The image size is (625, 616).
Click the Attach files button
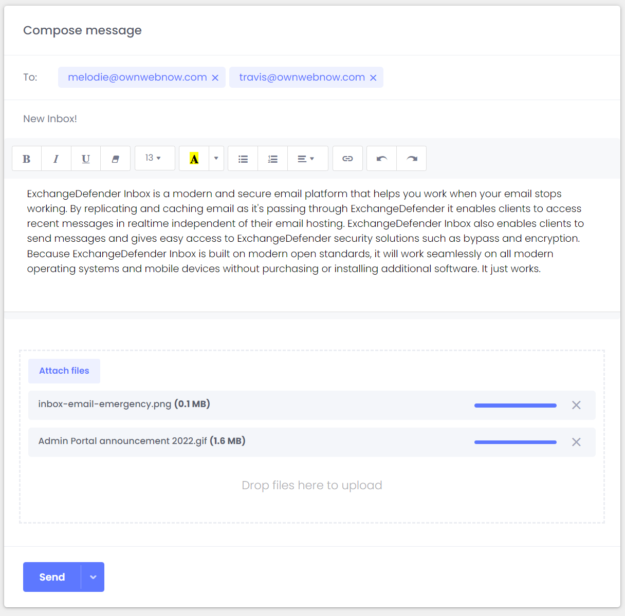coord(64,371)
